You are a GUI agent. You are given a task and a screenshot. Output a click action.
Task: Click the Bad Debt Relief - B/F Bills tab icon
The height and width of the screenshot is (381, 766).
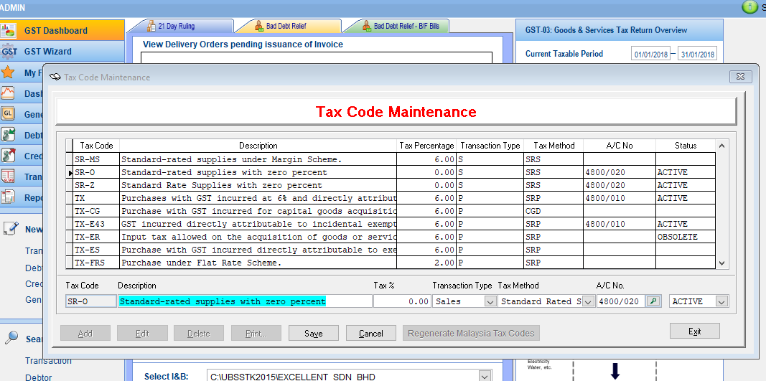(367, 26)
